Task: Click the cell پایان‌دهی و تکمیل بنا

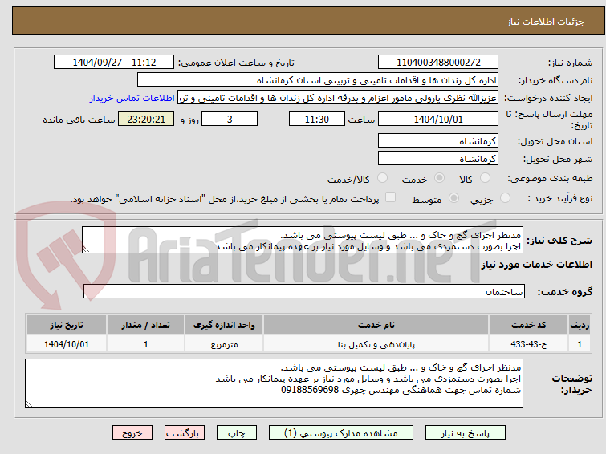Action: click(x=376, y=344)
